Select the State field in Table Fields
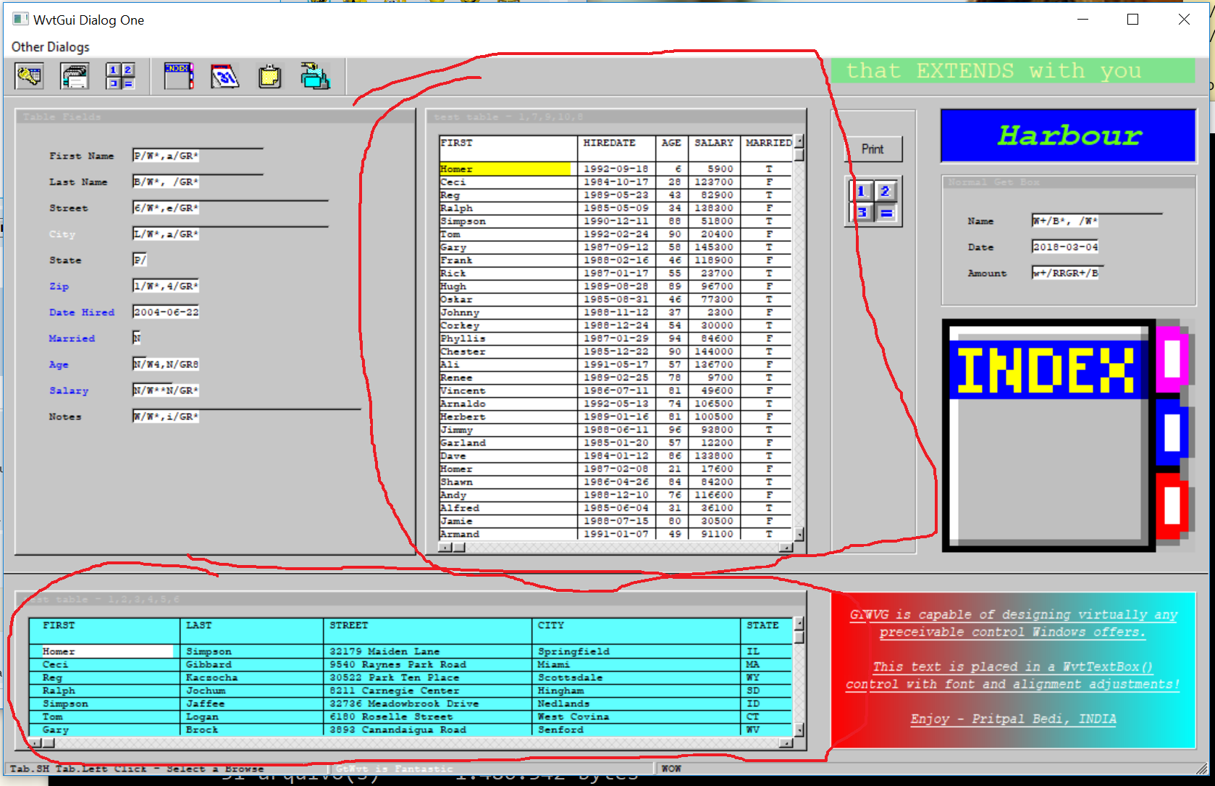Viewport: 1215px width, 786px height. click(140, 260)
